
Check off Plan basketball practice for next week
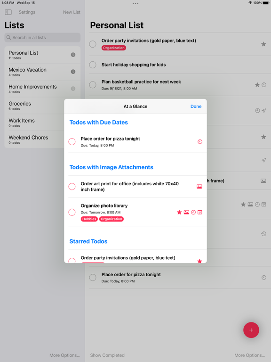93,85
